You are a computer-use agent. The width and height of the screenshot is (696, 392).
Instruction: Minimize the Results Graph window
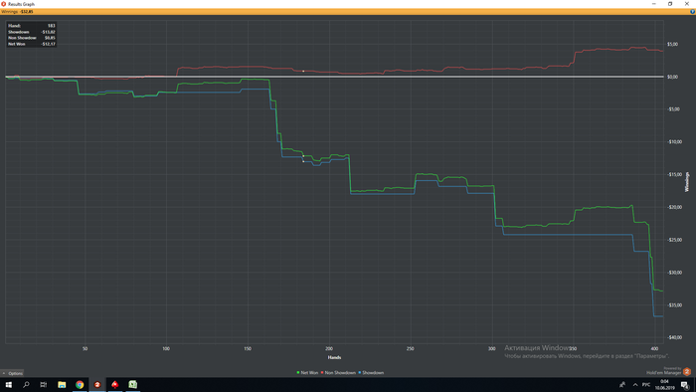pyautogui.click(x=654, y=4)
